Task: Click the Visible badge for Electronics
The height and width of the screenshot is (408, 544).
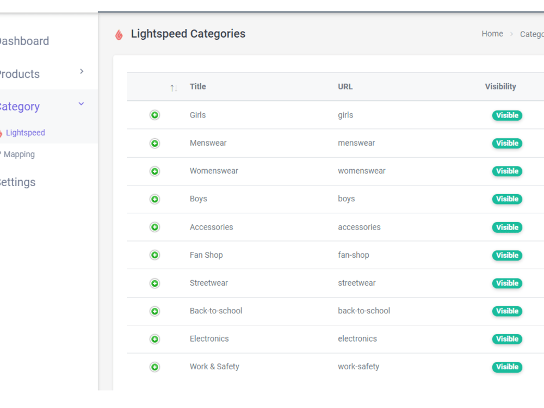Action: tap(507, 339)
